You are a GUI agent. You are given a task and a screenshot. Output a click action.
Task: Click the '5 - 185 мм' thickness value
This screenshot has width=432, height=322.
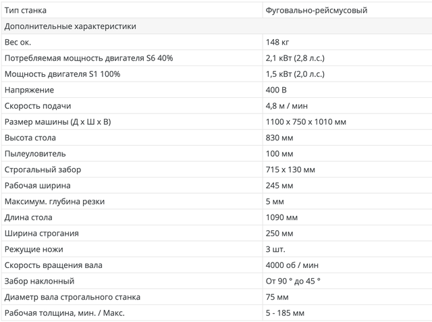(286, 313)
